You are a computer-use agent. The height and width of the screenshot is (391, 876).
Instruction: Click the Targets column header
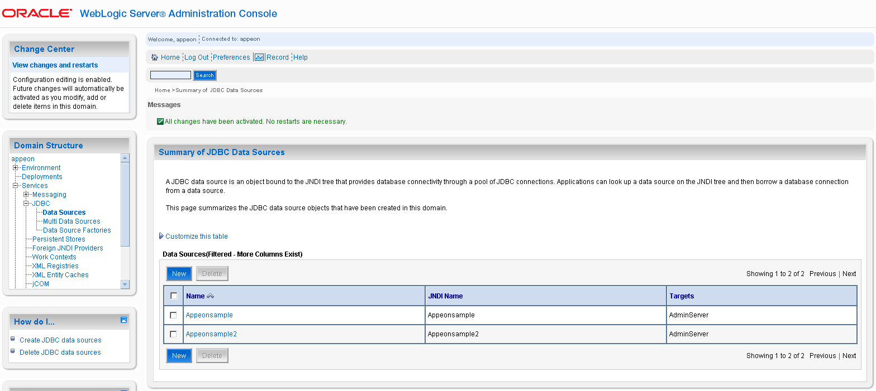pos(682,296)
